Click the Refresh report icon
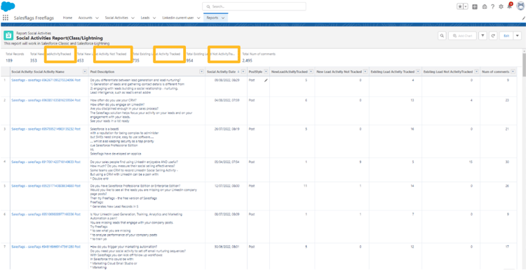Viewport: 526px width, 270px height. (x=492, y=36)
